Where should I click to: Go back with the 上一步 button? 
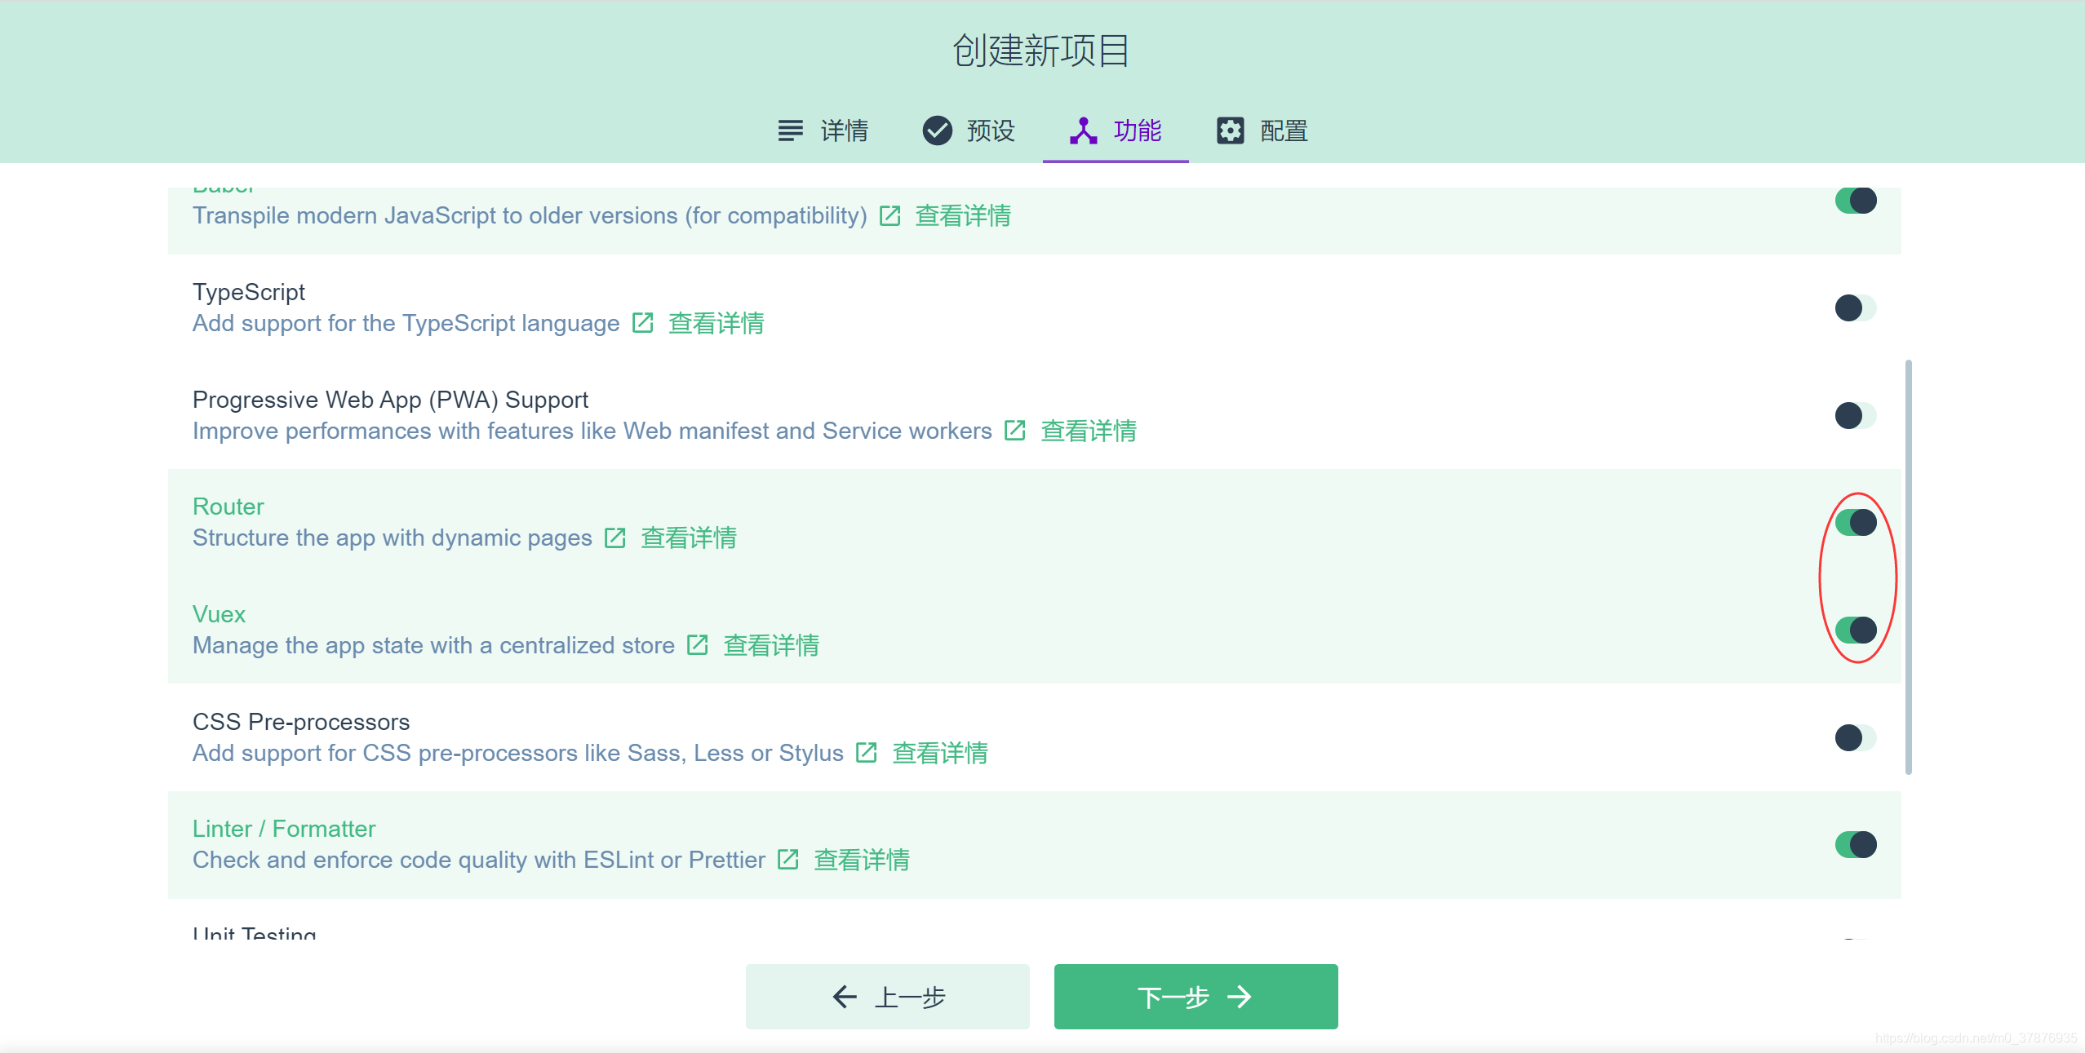[x=887, y=997]
